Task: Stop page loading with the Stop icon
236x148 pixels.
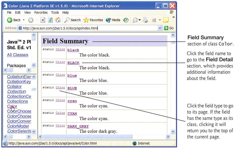Action: click(43, 20)
